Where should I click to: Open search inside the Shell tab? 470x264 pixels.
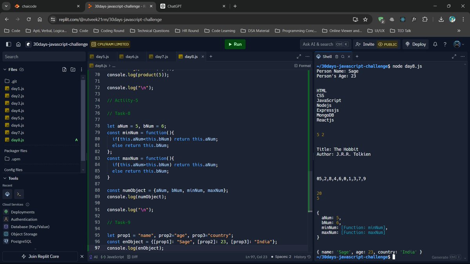click(x=342, y=57)
